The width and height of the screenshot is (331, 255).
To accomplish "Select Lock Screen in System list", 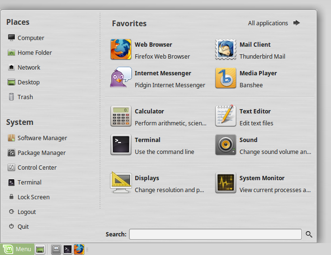I will tap(33, 197).
